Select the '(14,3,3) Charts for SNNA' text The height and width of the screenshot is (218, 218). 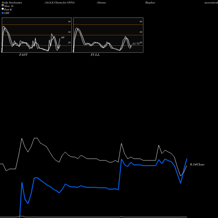60,3
